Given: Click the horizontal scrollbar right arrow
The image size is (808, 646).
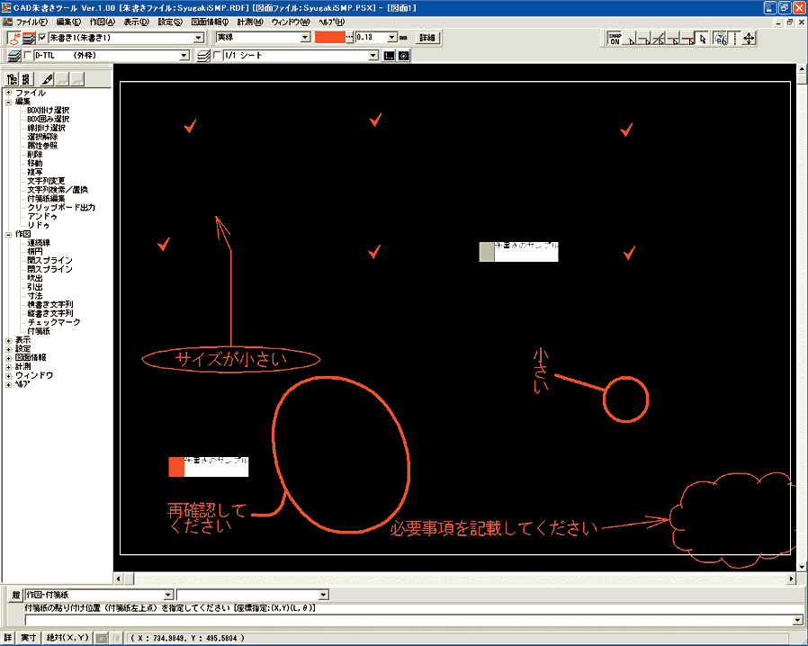Looking at the screenshot, I should pos(791,579).
